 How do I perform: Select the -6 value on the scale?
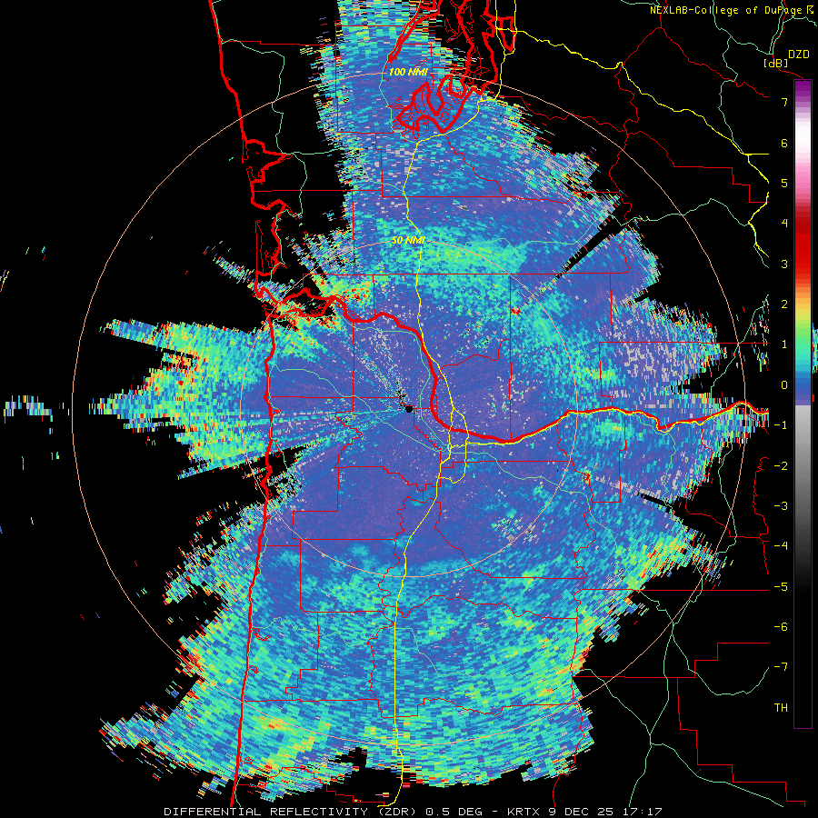click(x=781, y=627)
